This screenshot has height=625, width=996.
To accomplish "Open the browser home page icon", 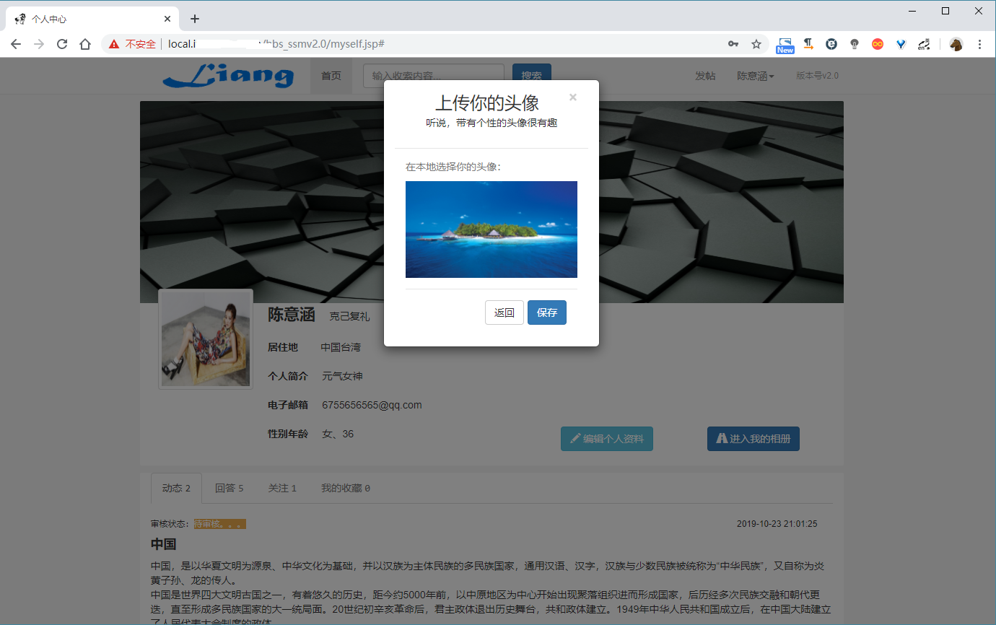I will coord(85,44).
